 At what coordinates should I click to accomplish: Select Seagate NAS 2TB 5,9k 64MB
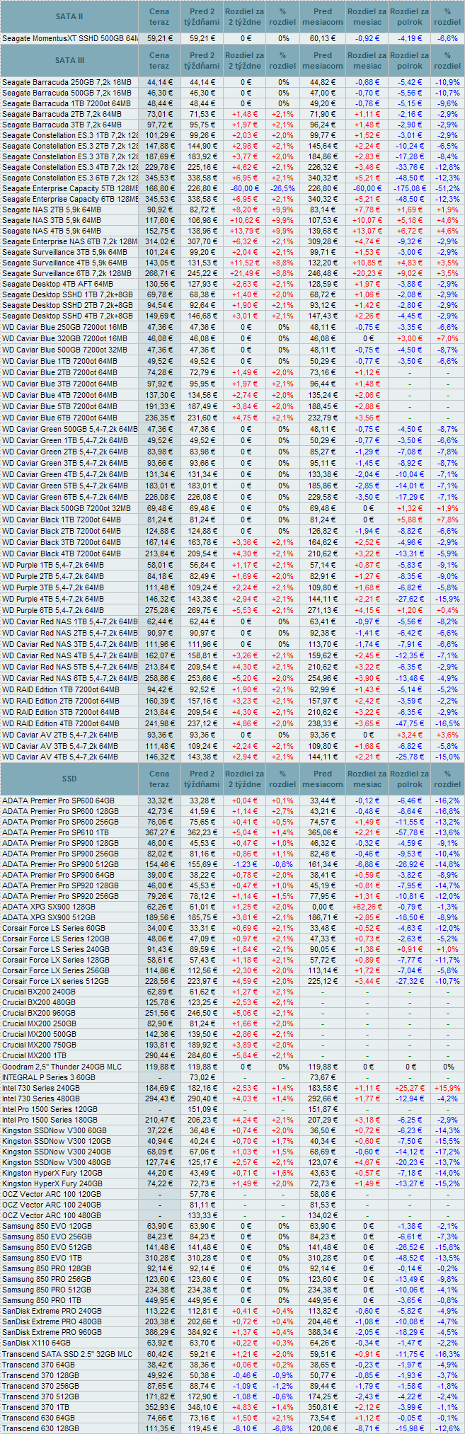(x=52, y=210)
